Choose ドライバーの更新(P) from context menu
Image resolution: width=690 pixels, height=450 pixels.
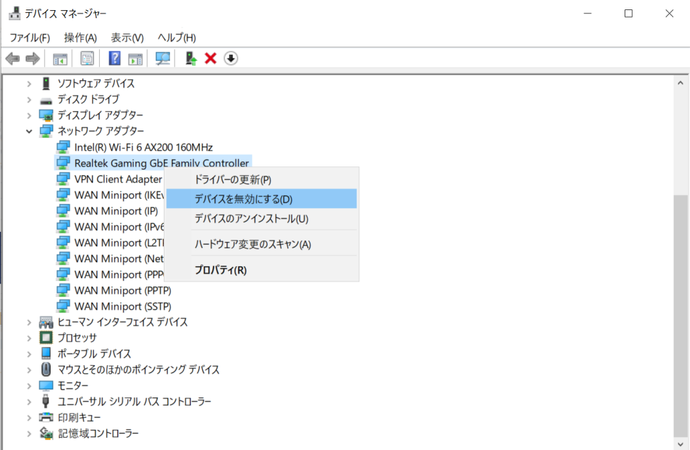pyautogui.click(x=232, y=180)
